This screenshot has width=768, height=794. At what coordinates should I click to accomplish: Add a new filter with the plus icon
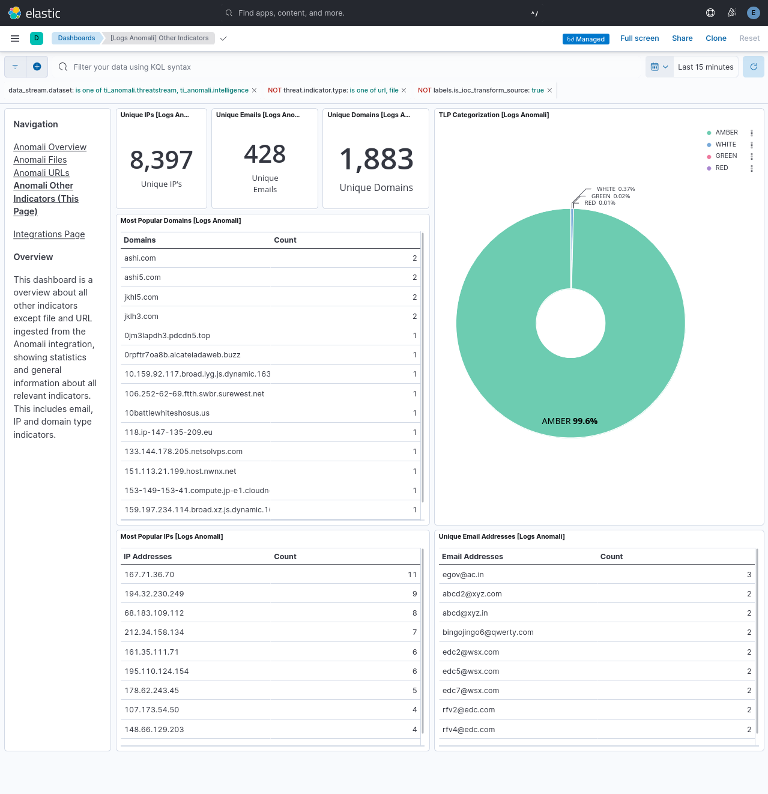pyautogui.click(x=37, y=67)
